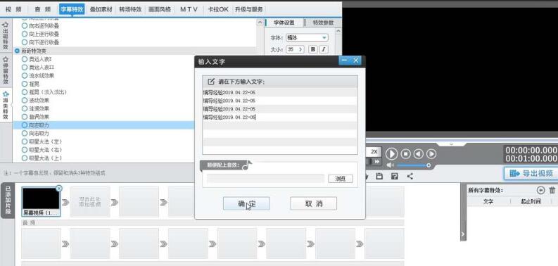This screenshot has height=266, width=558.
Task: Stop the video preview playback
Action: 406,154
